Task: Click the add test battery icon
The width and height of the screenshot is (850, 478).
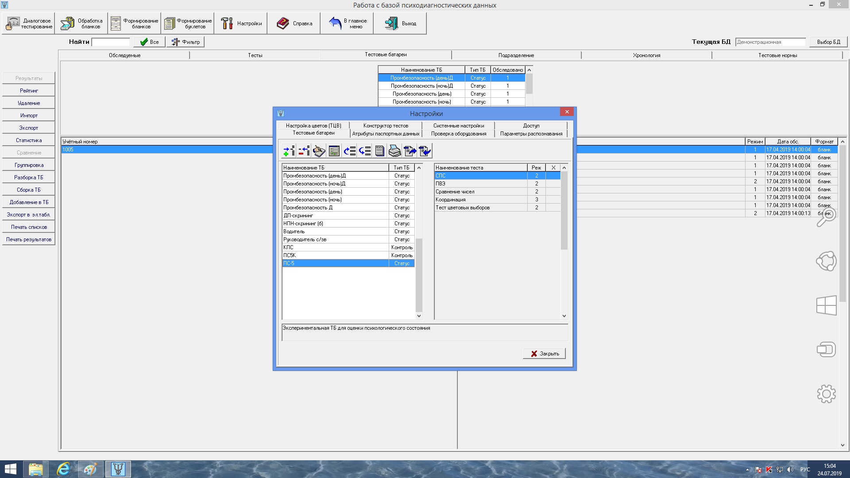Action: [x=289, y=151]
